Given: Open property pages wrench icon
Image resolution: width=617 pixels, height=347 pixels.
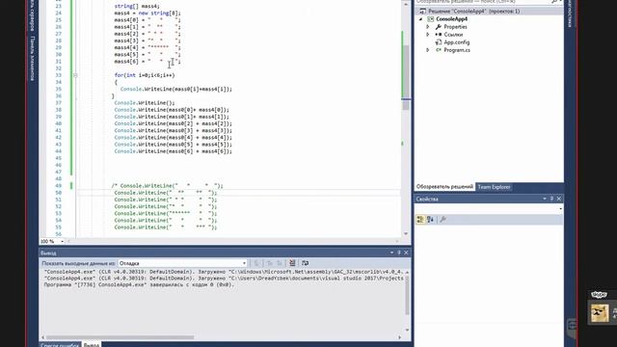Looking at the screenshot, I should [443, 220].
